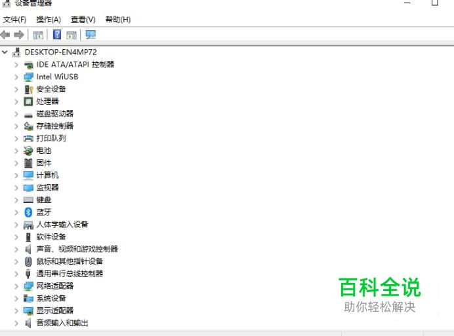Select the 人体学输入设备 label

point(62,225)
